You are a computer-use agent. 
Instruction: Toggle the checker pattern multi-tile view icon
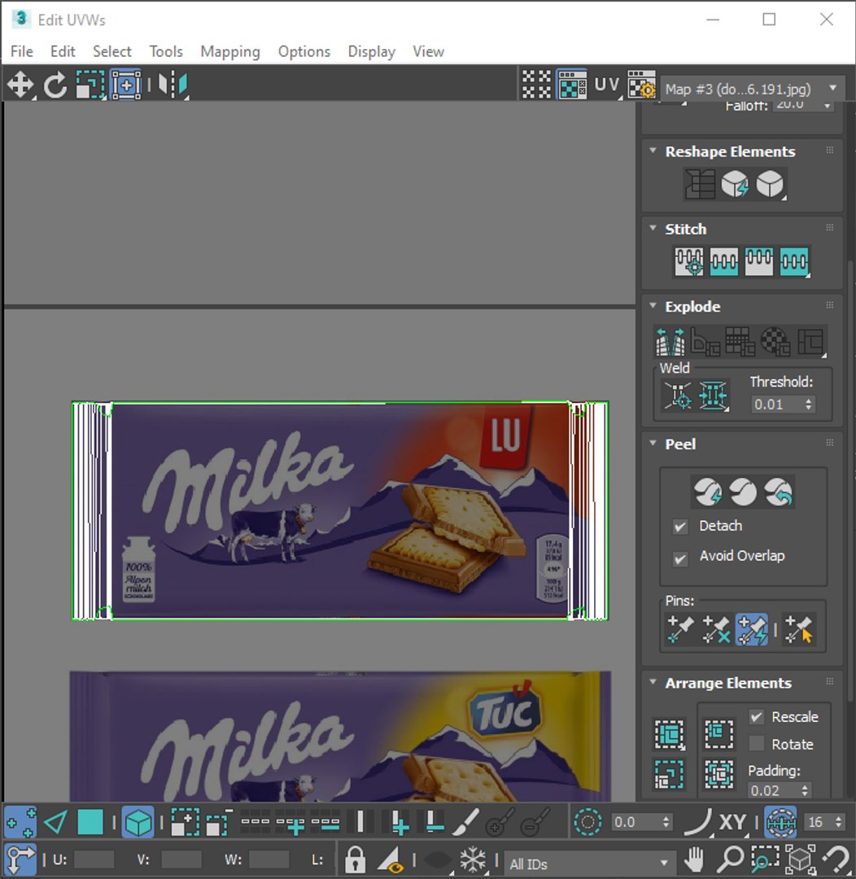[x=536, y=85]
